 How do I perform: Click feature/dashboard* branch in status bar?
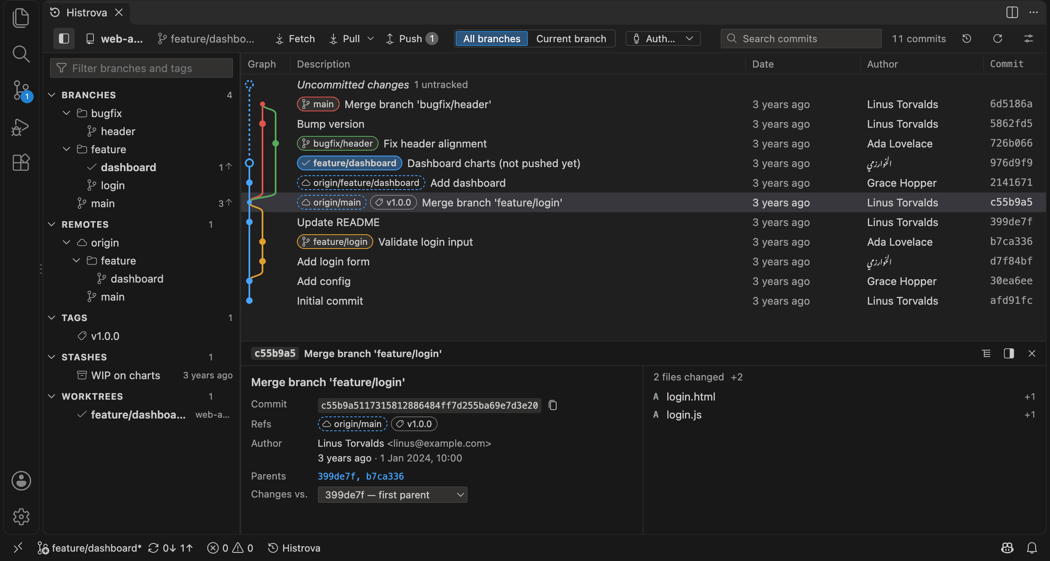coord(89,548)
